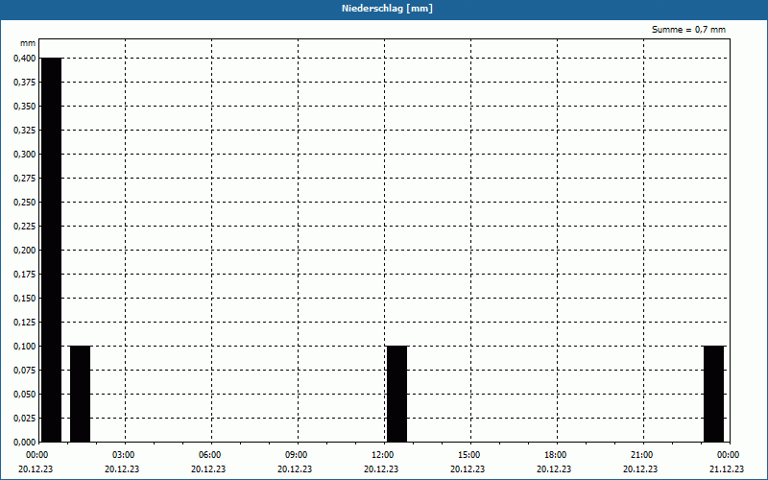Click the 0,275 y-axis label
The height and width of the screenshot is (480, 768).
[x=25, y=179]
